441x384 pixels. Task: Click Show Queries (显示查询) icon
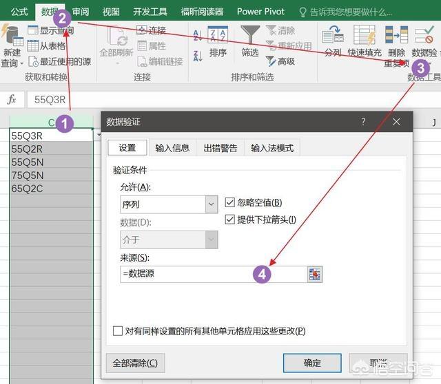tap(32, 30)
